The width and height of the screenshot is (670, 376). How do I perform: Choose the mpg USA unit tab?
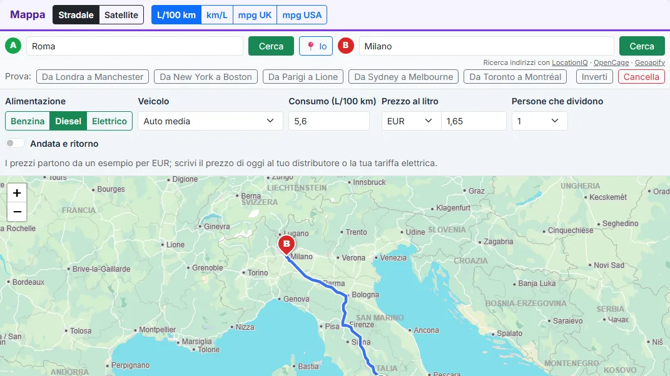(302, 15)
